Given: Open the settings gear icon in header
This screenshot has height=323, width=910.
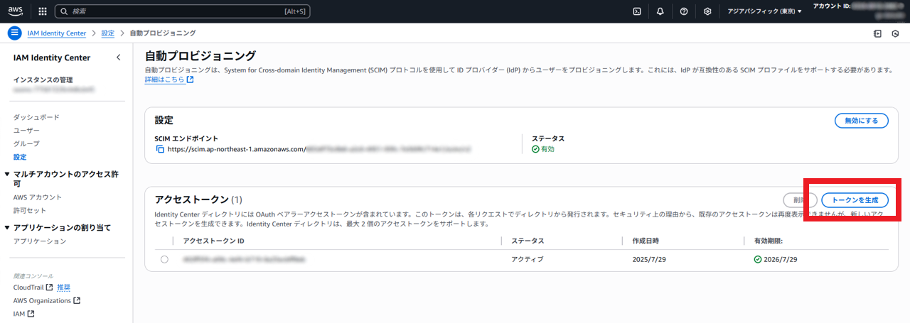Looking at the screenshot, I should [707, 11].
